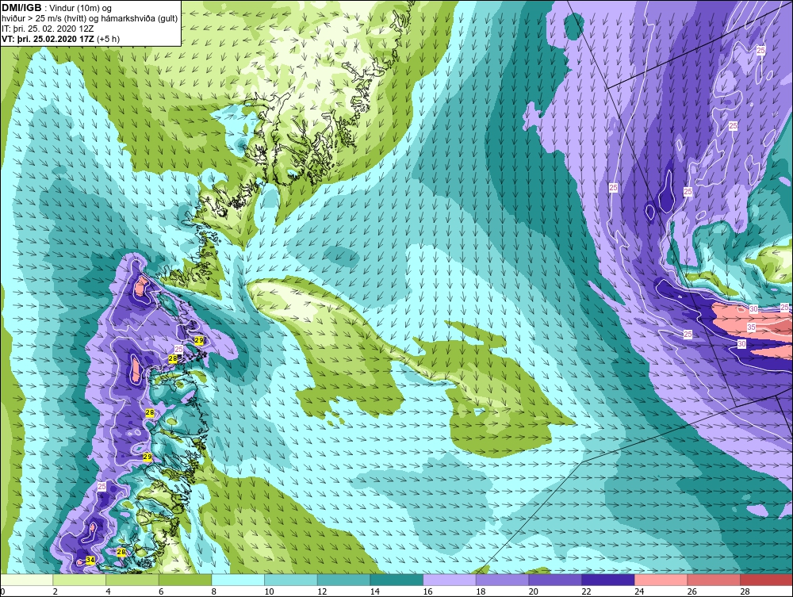The width and height of the screenshot is (793, 597).
Task: Click the white 35 gust contour label
Action: [751, 327]
